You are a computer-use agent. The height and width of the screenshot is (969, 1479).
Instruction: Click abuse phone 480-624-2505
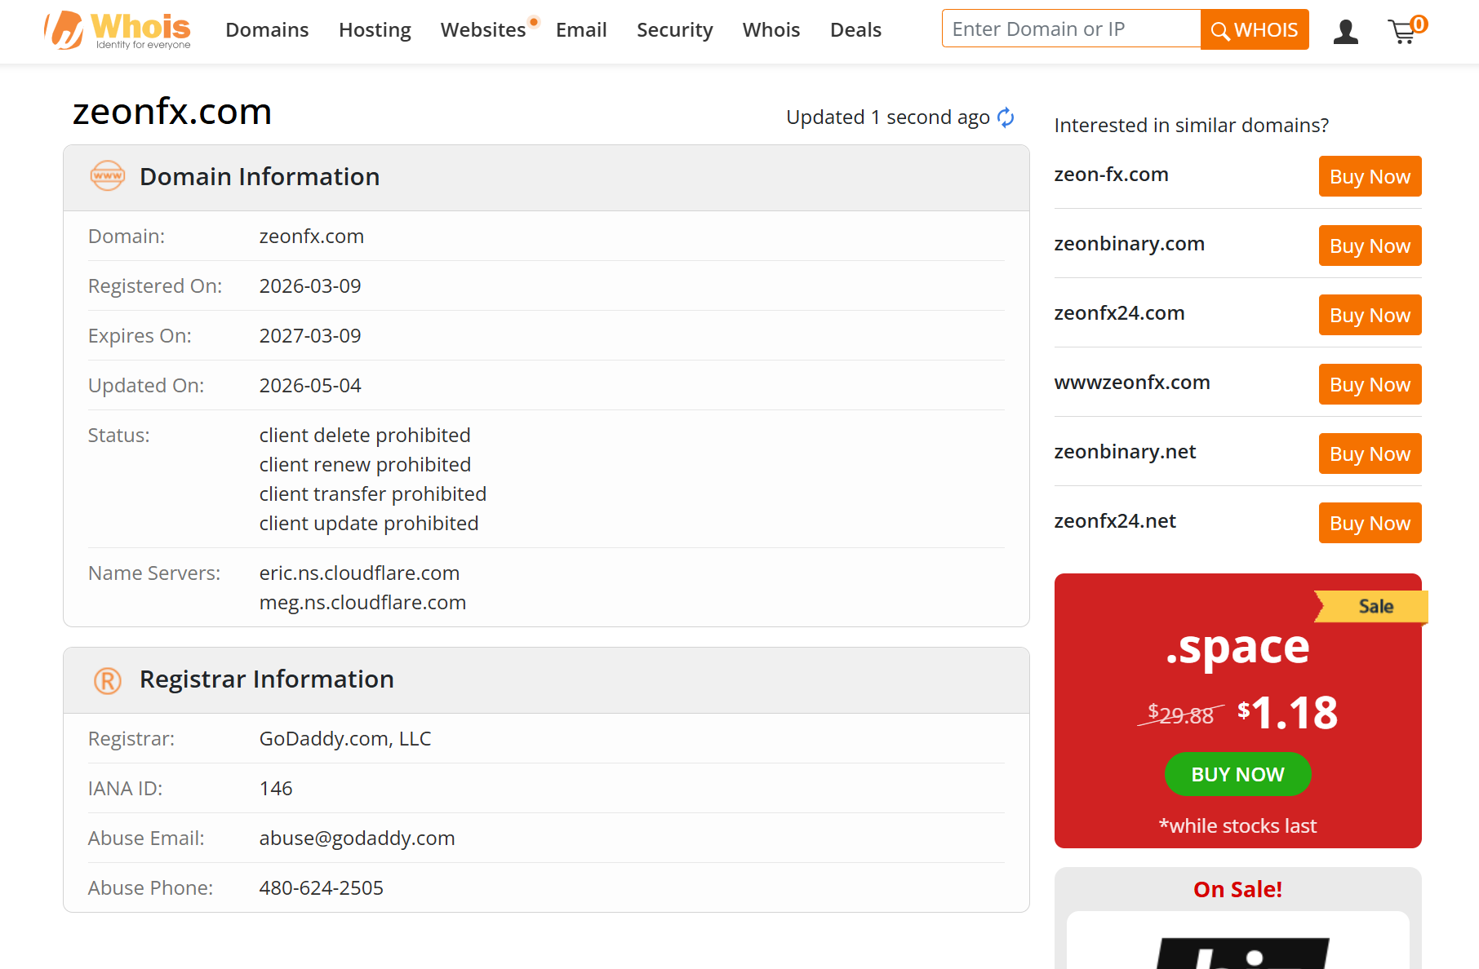[321, 888]
